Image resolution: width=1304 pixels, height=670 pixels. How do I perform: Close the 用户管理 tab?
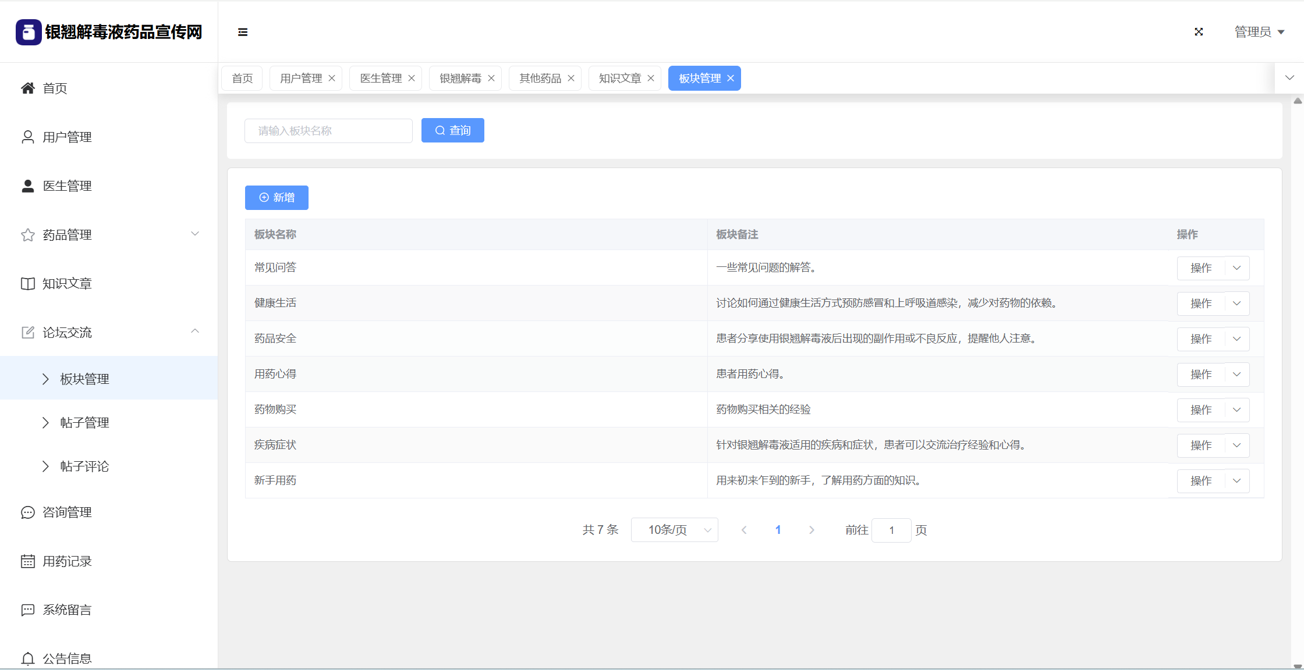(332, 79)
